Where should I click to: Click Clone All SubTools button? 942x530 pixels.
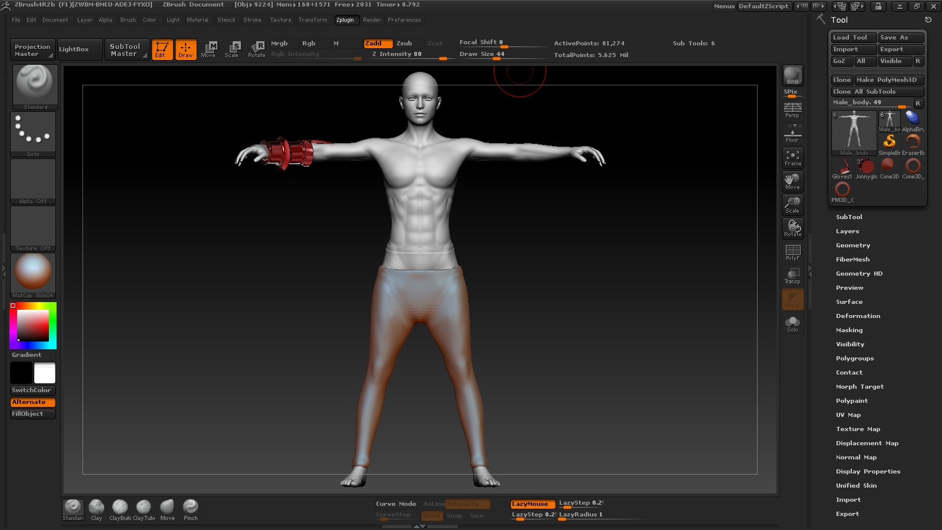pyautogui.click(x=877, y=92)
